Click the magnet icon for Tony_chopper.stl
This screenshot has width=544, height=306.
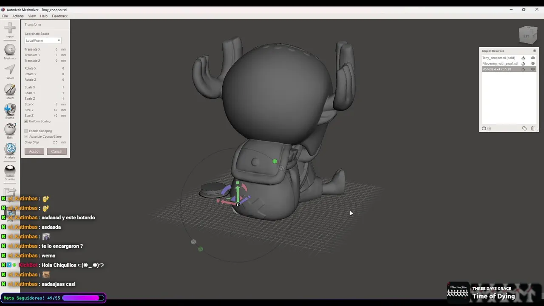524,58
